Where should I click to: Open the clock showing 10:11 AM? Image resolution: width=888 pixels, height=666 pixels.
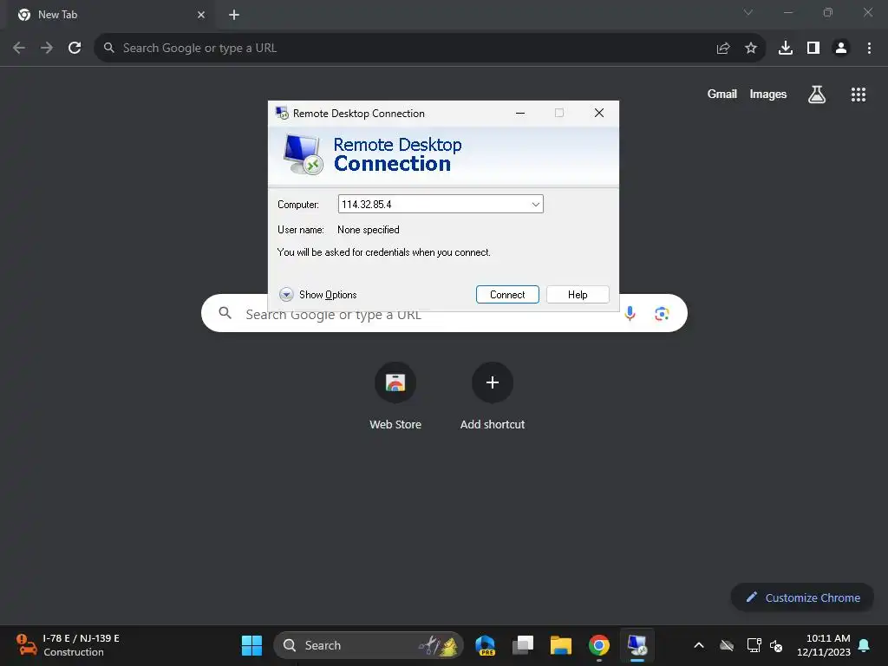[x=824, y=645]
